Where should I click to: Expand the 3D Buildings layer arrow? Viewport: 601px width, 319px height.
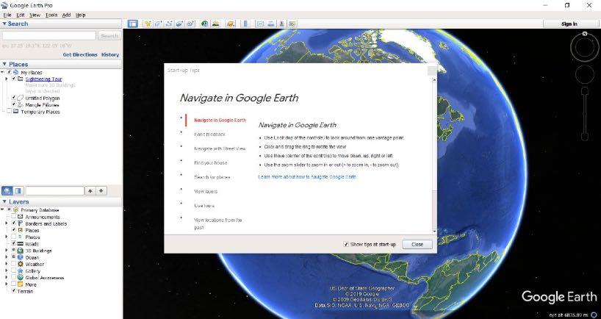point(6,251)
